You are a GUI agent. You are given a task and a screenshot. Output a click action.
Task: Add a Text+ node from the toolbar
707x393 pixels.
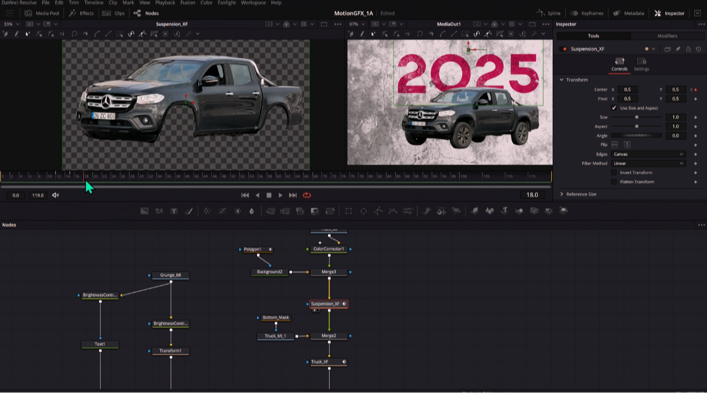[174, 211]
